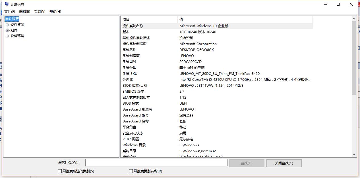Select the 系统类型 row label
Image resolution: width=360 pixels, height=178 pixels.
click(129, 68)
